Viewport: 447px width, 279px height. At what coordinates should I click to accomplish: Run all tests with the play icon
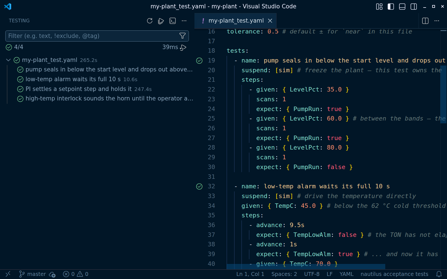161,21
